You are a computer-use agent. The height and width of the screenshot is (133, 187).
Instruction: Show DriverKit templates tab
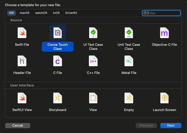(x=71, y=13)
